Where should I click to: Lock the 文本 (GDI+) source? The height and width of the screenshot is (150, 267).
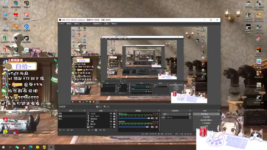[114, 116]
